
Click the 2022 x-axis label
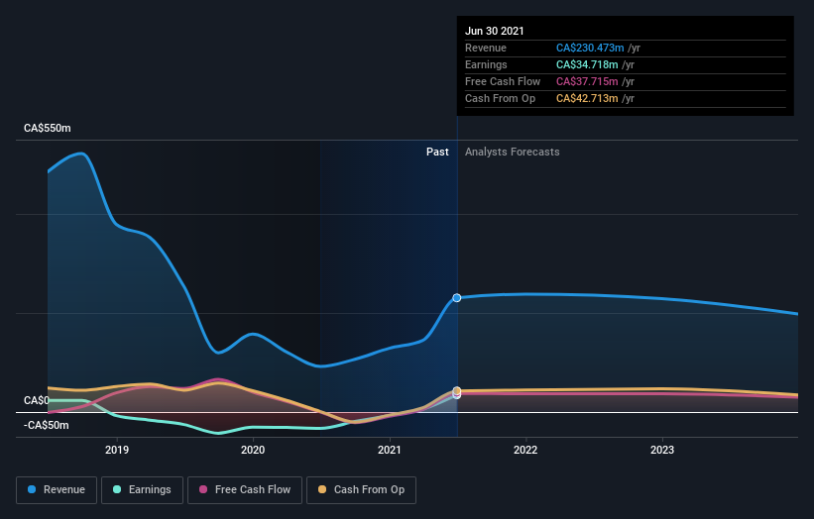tap(525, 450)
